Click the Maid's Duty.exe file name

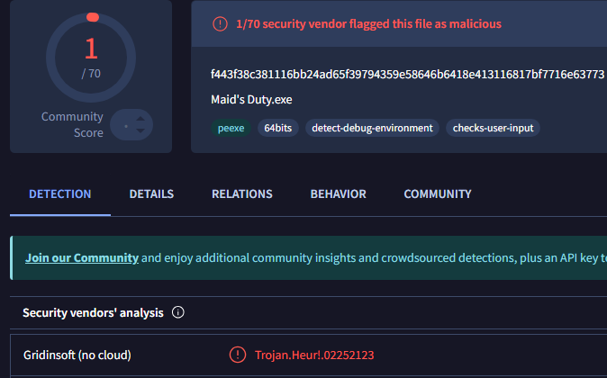pos(252,99)
